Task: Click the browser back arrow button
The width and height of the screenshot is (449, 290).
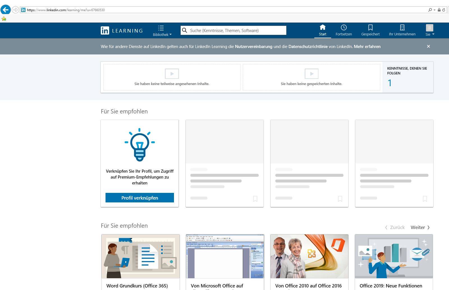Action: pos(6,10)
